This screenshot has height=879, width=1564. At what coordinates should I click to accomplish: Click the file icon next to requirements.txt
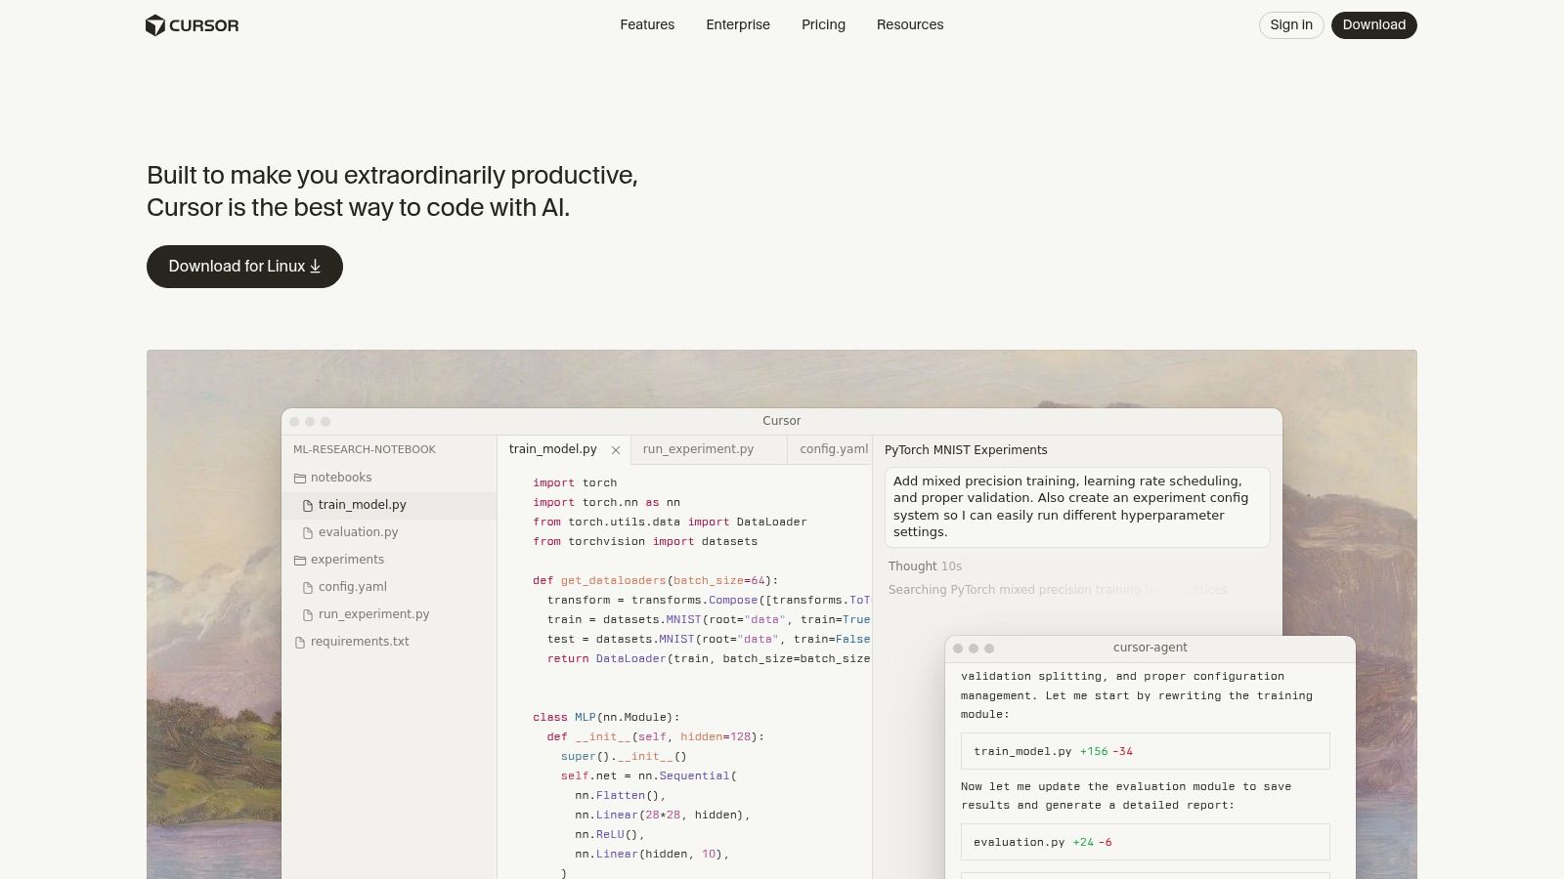(x=299, y=642)
